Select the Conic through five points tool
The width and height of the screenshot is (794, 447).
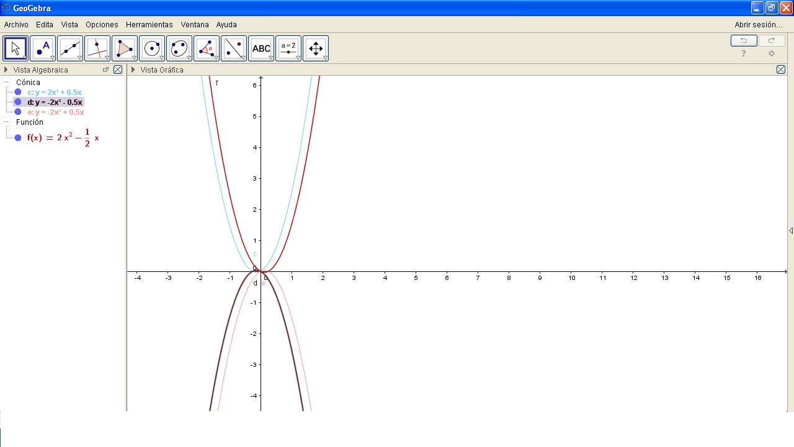point(179,48)
